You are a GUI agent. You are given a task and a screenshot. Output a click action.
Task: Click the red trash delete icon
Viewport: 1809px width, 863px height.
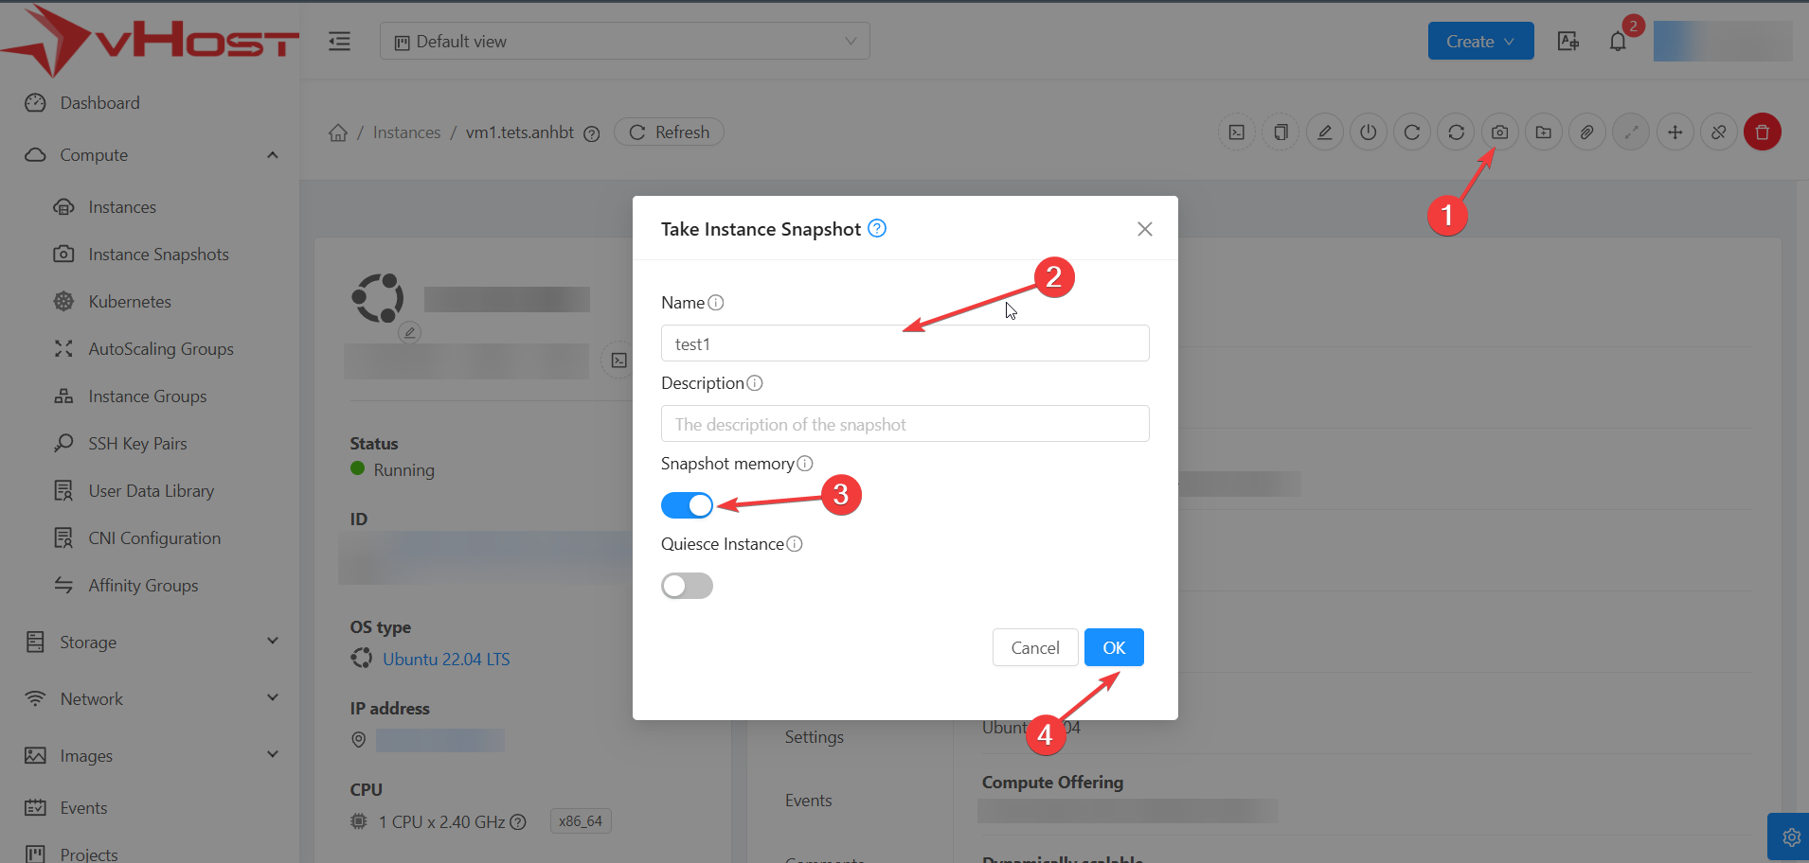click(x=1762, y=132)
